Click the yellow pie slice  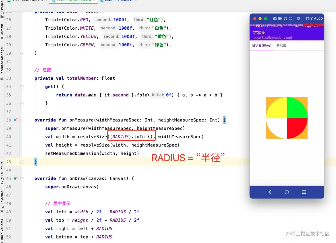point(277,109)
